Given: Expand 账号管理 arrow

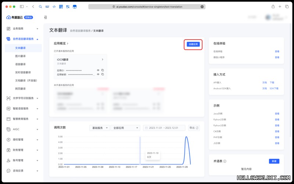Looking at the screenshot, I should 37,160.
